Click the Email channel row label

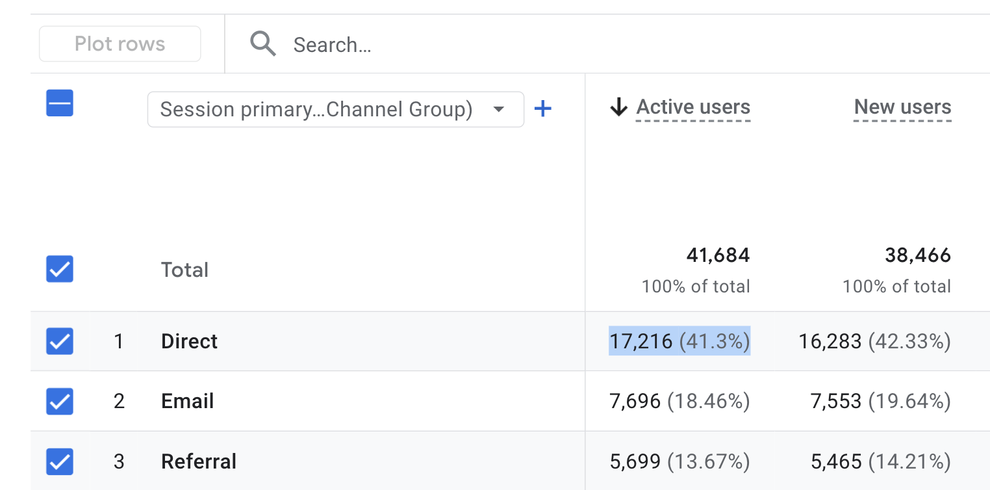coord(187,401)
